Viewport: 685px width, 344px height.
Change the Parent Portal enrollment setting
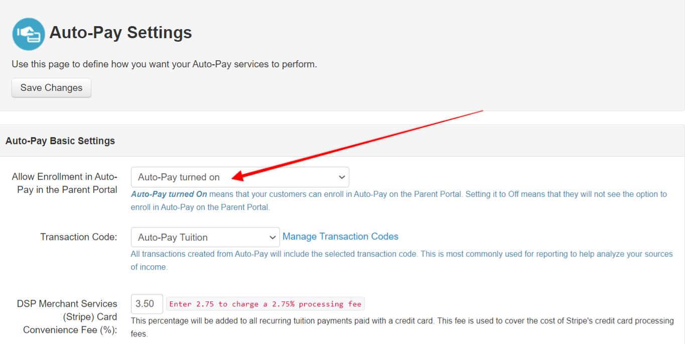[240, 177]
